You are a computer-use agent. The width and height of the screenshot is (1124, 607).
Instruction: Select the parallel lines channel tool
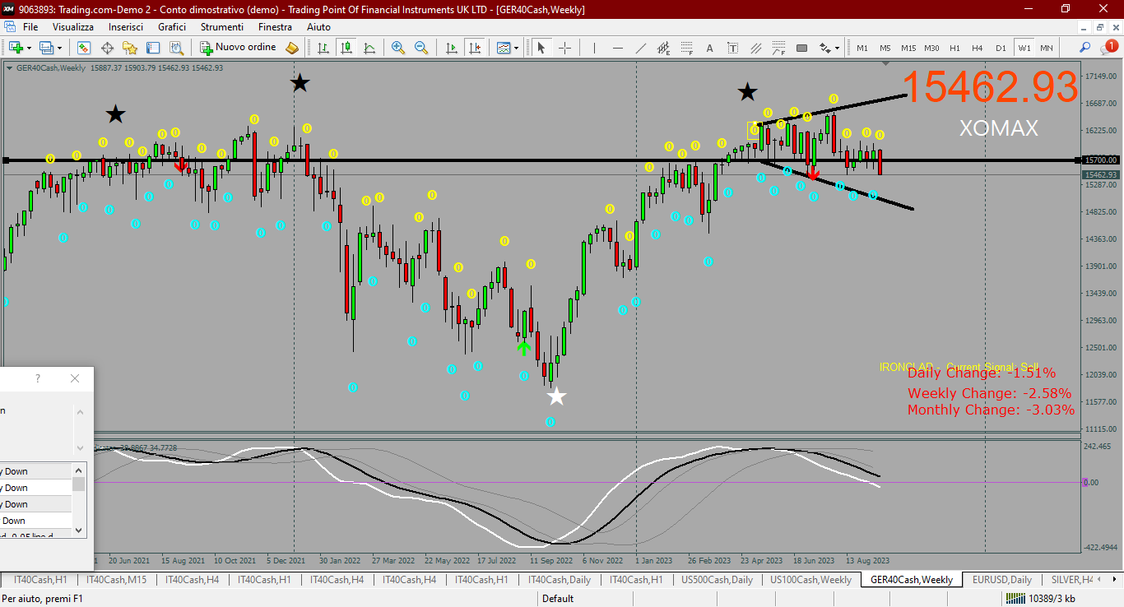(x=755, y=48)
